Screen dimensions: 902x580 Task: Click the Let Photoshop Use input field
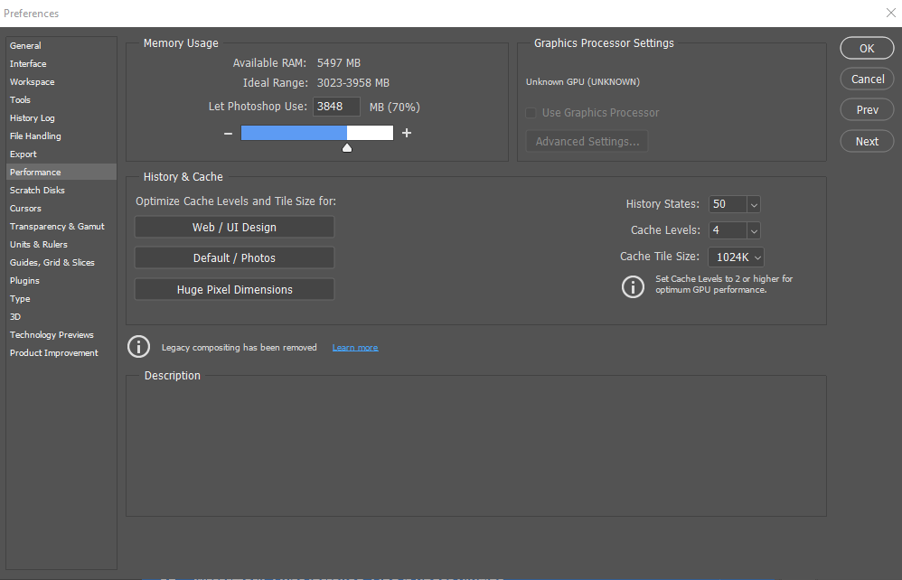pos(336,106)
